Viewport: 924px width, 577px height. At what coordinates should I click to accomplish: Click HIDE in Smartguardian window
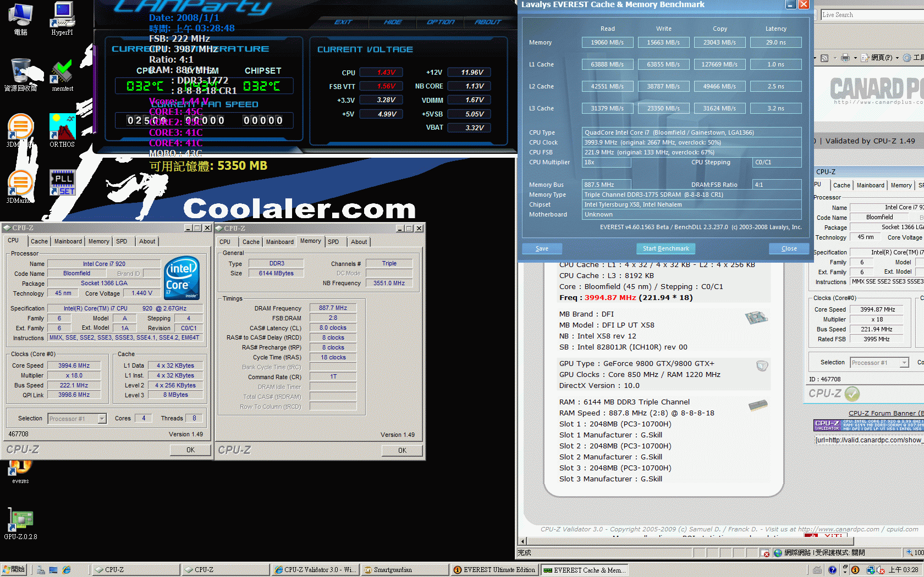(393, 22)
